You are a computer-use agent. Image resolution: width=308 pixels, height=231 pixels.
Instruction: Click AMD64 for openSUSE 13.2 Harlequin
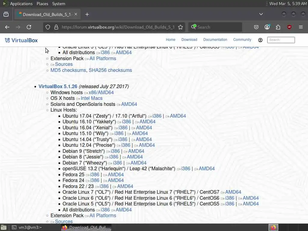(207, 169)
